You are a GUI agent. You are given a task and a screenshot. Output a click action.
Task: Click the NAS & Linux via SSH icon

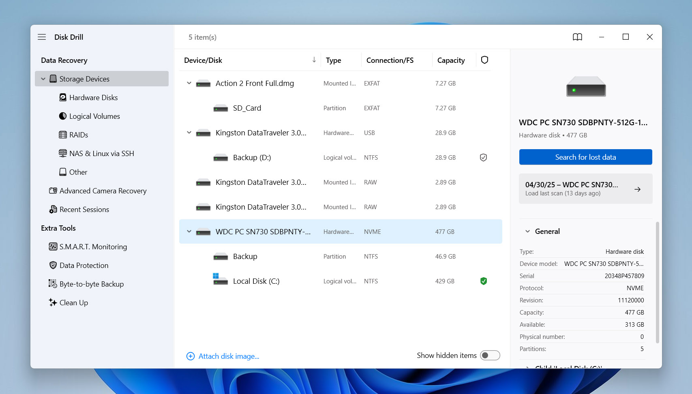pyautogui.click(x=63, y=153)
